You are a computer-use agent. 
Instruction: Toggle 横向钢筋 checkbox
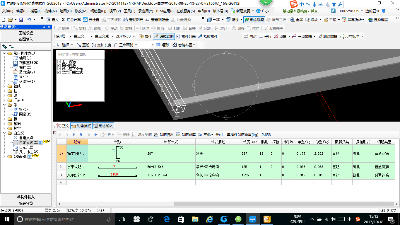(59, 65)
